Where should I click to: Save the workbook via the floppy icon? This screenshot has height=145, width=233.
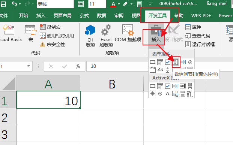(x=3, y=4)
